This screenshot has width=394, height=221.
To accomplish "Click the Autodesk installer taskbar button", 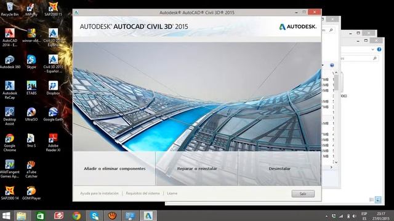I will (x=148, y=215).
